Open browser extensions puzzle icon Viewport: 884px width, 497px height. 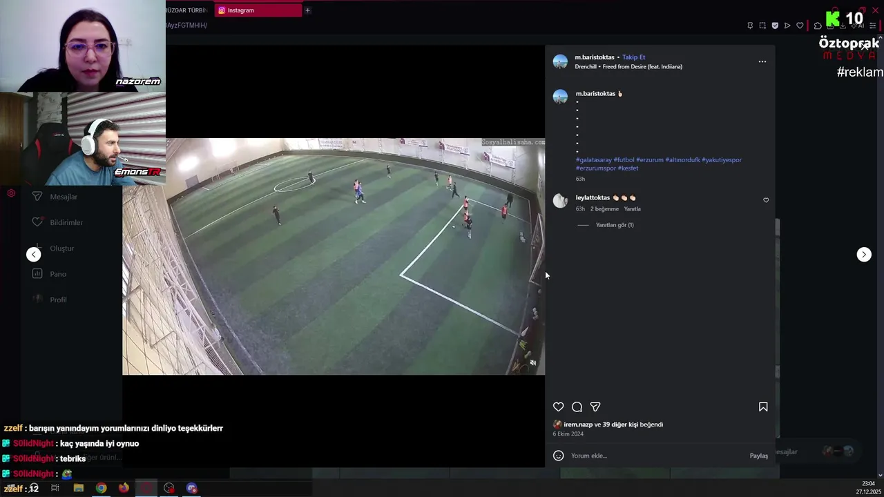click(818, 26)
